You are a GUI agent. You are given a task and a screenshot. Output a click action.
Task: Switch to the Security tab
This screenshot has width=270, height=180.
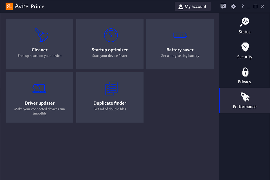point(244,51)
